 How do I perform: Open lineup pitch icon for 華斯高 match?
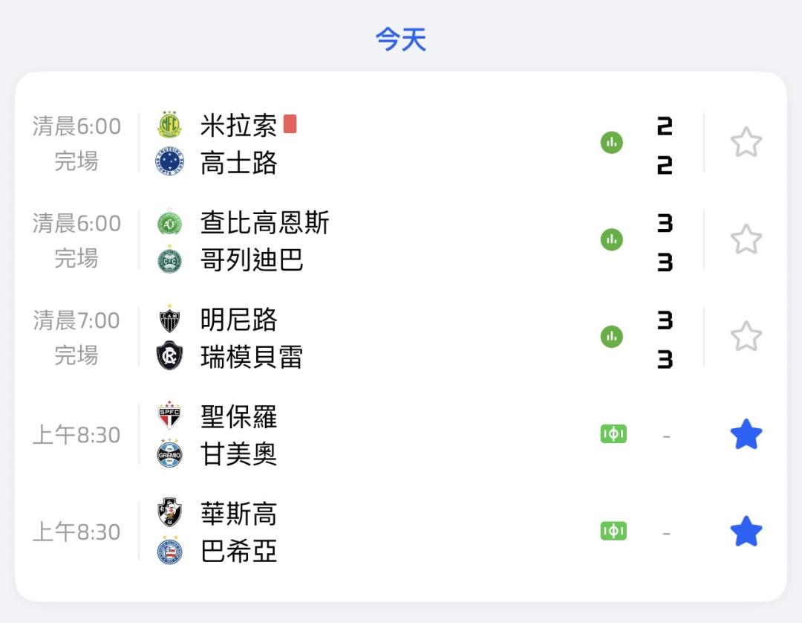[613, 532]
